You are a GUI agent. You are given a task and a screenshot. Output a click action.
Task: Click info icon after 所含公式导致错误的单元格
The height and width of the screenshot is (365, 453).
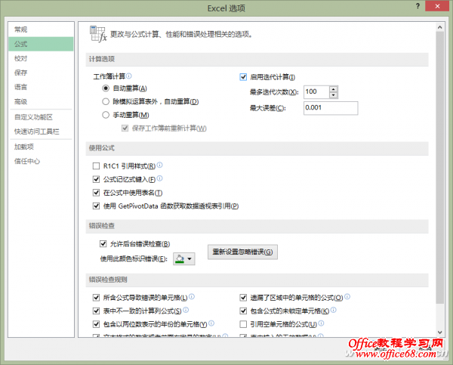click(192, 296)
